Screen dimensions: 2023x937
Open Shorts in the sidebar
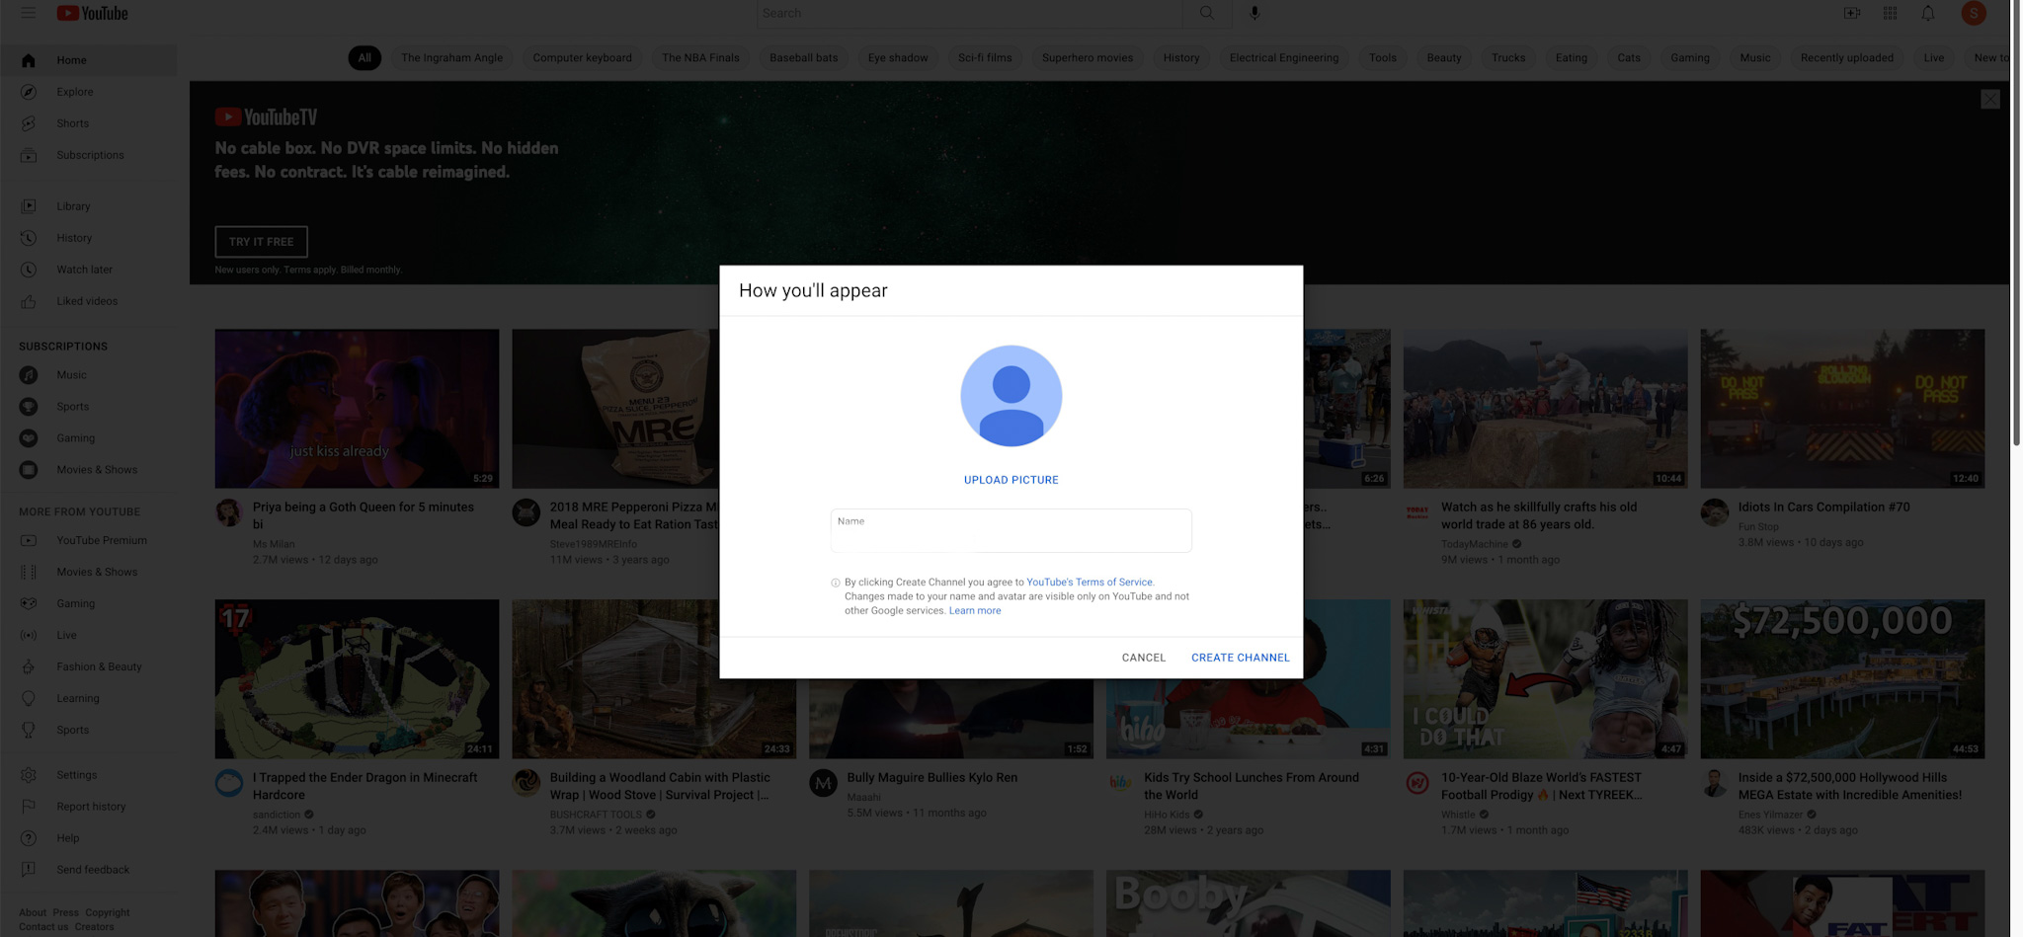pos(89,123)
